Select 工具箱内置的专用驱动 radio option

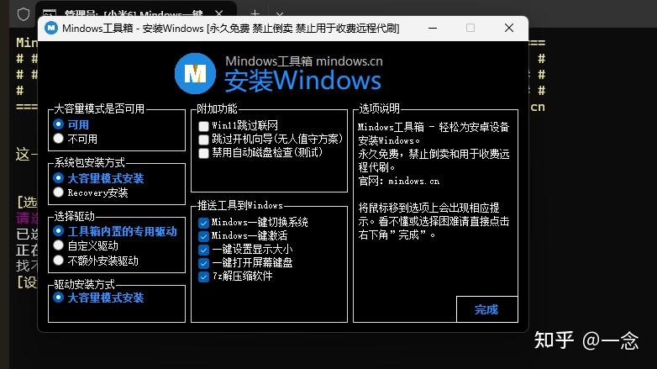click(115, 231)
